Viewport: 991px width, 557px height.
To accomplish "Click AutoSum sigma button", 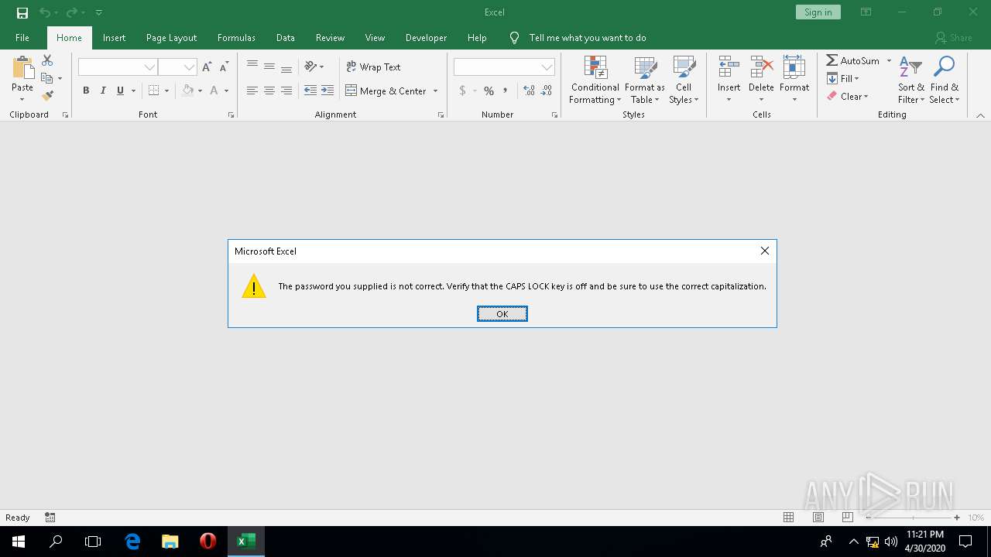I will (x=852, y=60).
